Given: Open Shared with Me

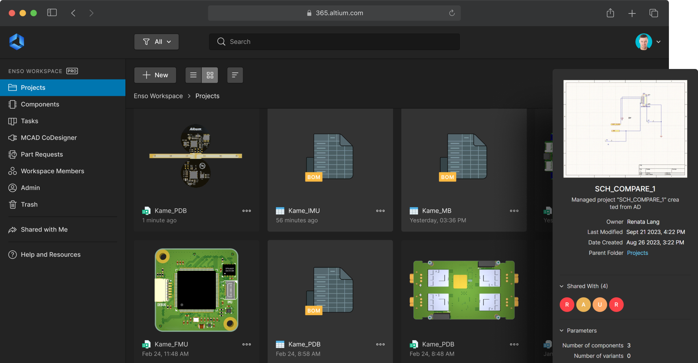Looking at the screenshot, I should point(44,229).
